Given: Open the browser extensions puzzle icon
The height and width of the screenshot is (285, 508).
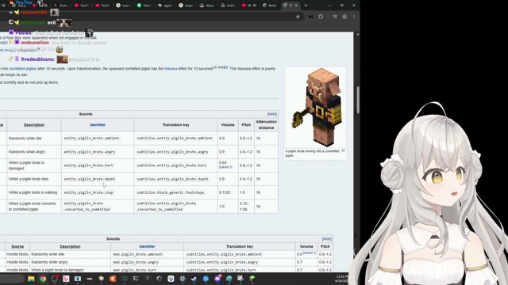Looking at the screenshot, I should (x=321, y=17).
